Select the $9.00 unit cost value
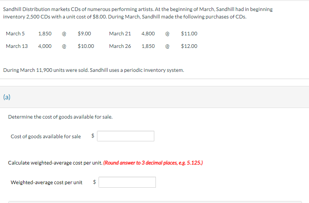The width and height of the screenshot is (309, 203). point(84,33)
